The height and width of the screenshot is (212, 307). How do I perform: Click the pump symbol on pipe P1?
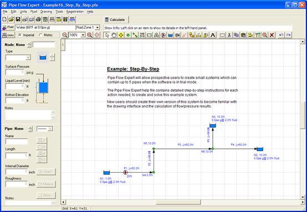125,172
